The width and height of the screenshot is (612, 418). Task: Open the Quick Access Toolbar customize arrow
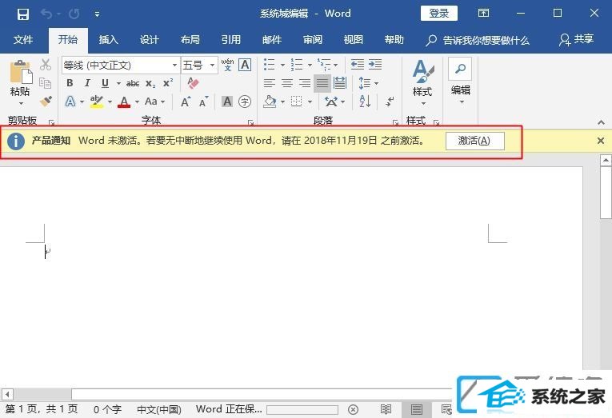pos(97,14)
